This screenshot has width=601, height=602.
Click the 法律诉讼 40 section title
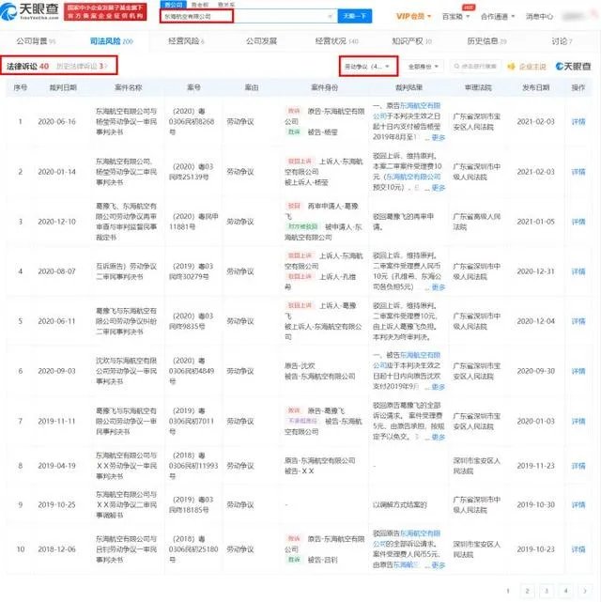click(x=27, y=66)
